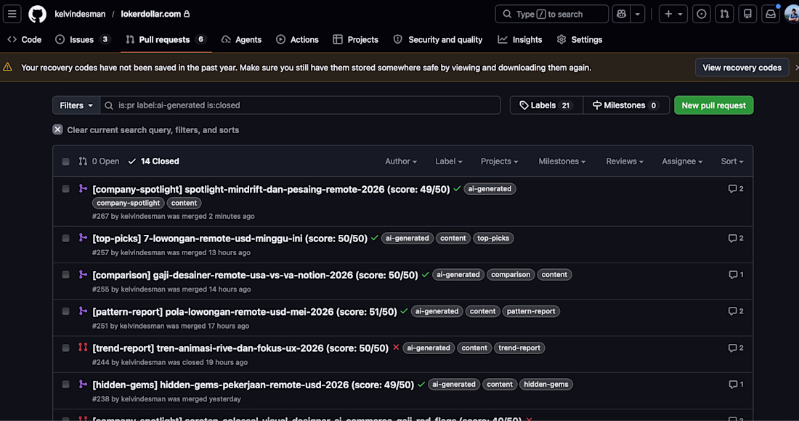This screenshot has height=421, width=799.
Task: Open comments icon for trend-report PR #244
Action: tap(736, 348)
